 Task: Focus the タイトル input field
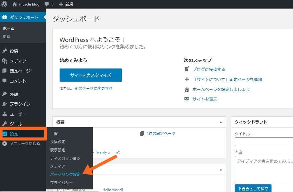pos(264,142)
